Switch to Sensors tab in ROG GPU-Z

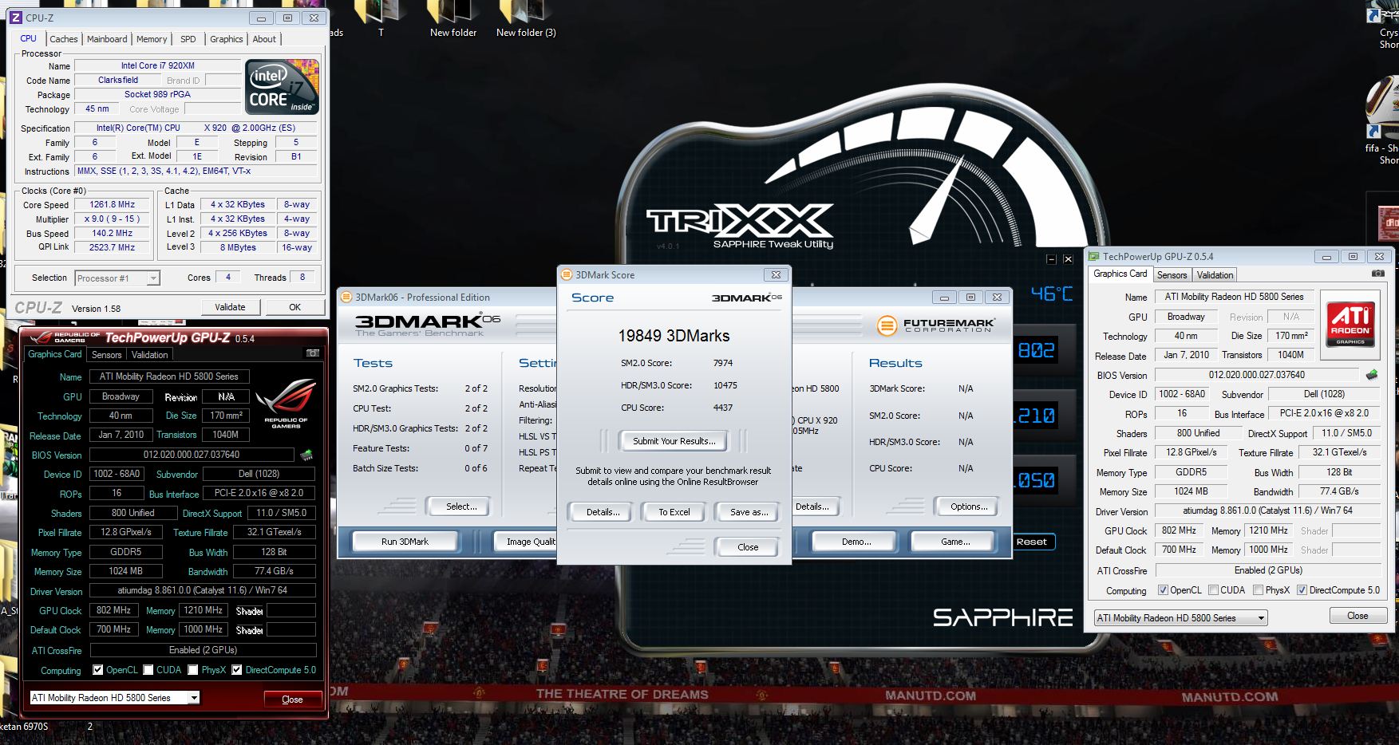[107, 355]
